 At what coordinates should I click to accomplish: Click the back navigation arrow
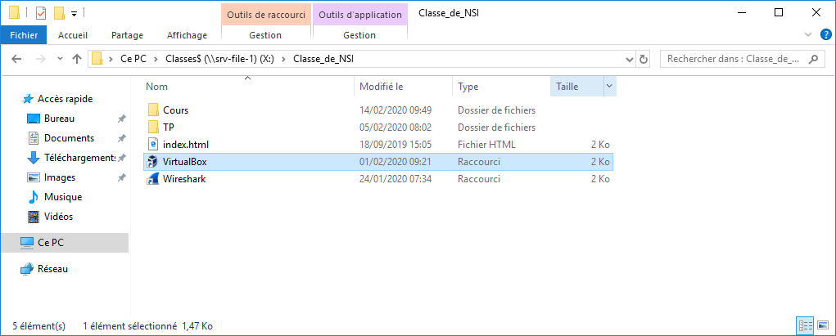(x=17, y=59)
